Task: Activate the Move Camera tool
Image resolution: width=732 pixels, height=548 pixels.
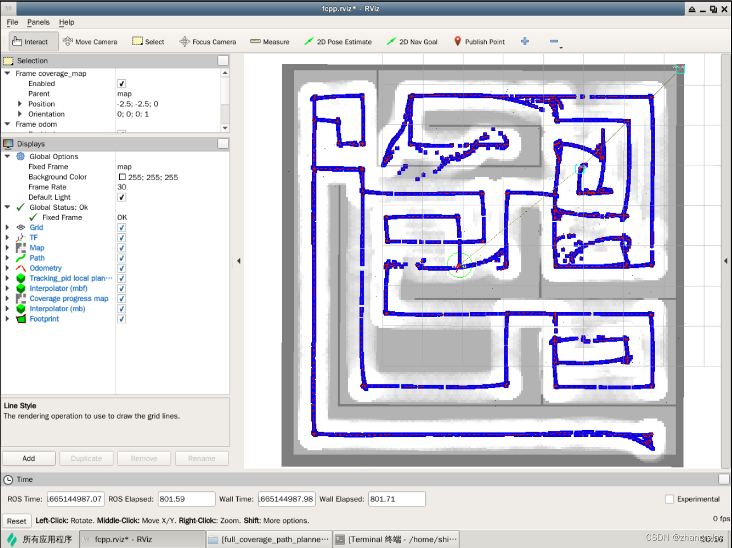Action: coord(90,42)
